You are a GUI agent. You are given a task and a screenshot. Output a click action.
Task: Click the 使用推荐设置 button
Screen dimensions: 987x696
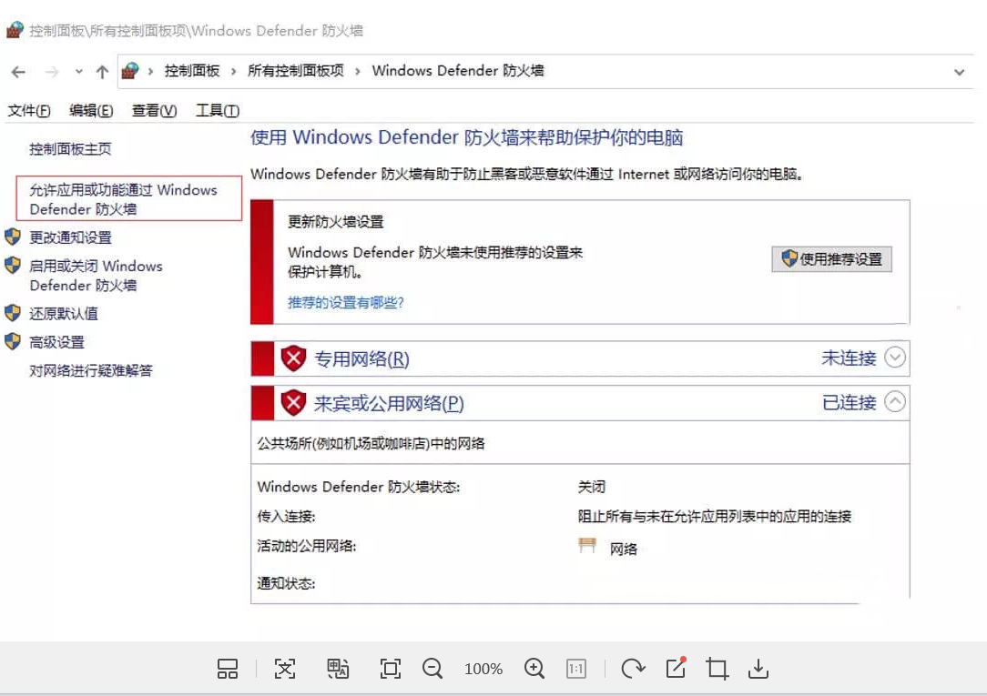coord(831,259)
